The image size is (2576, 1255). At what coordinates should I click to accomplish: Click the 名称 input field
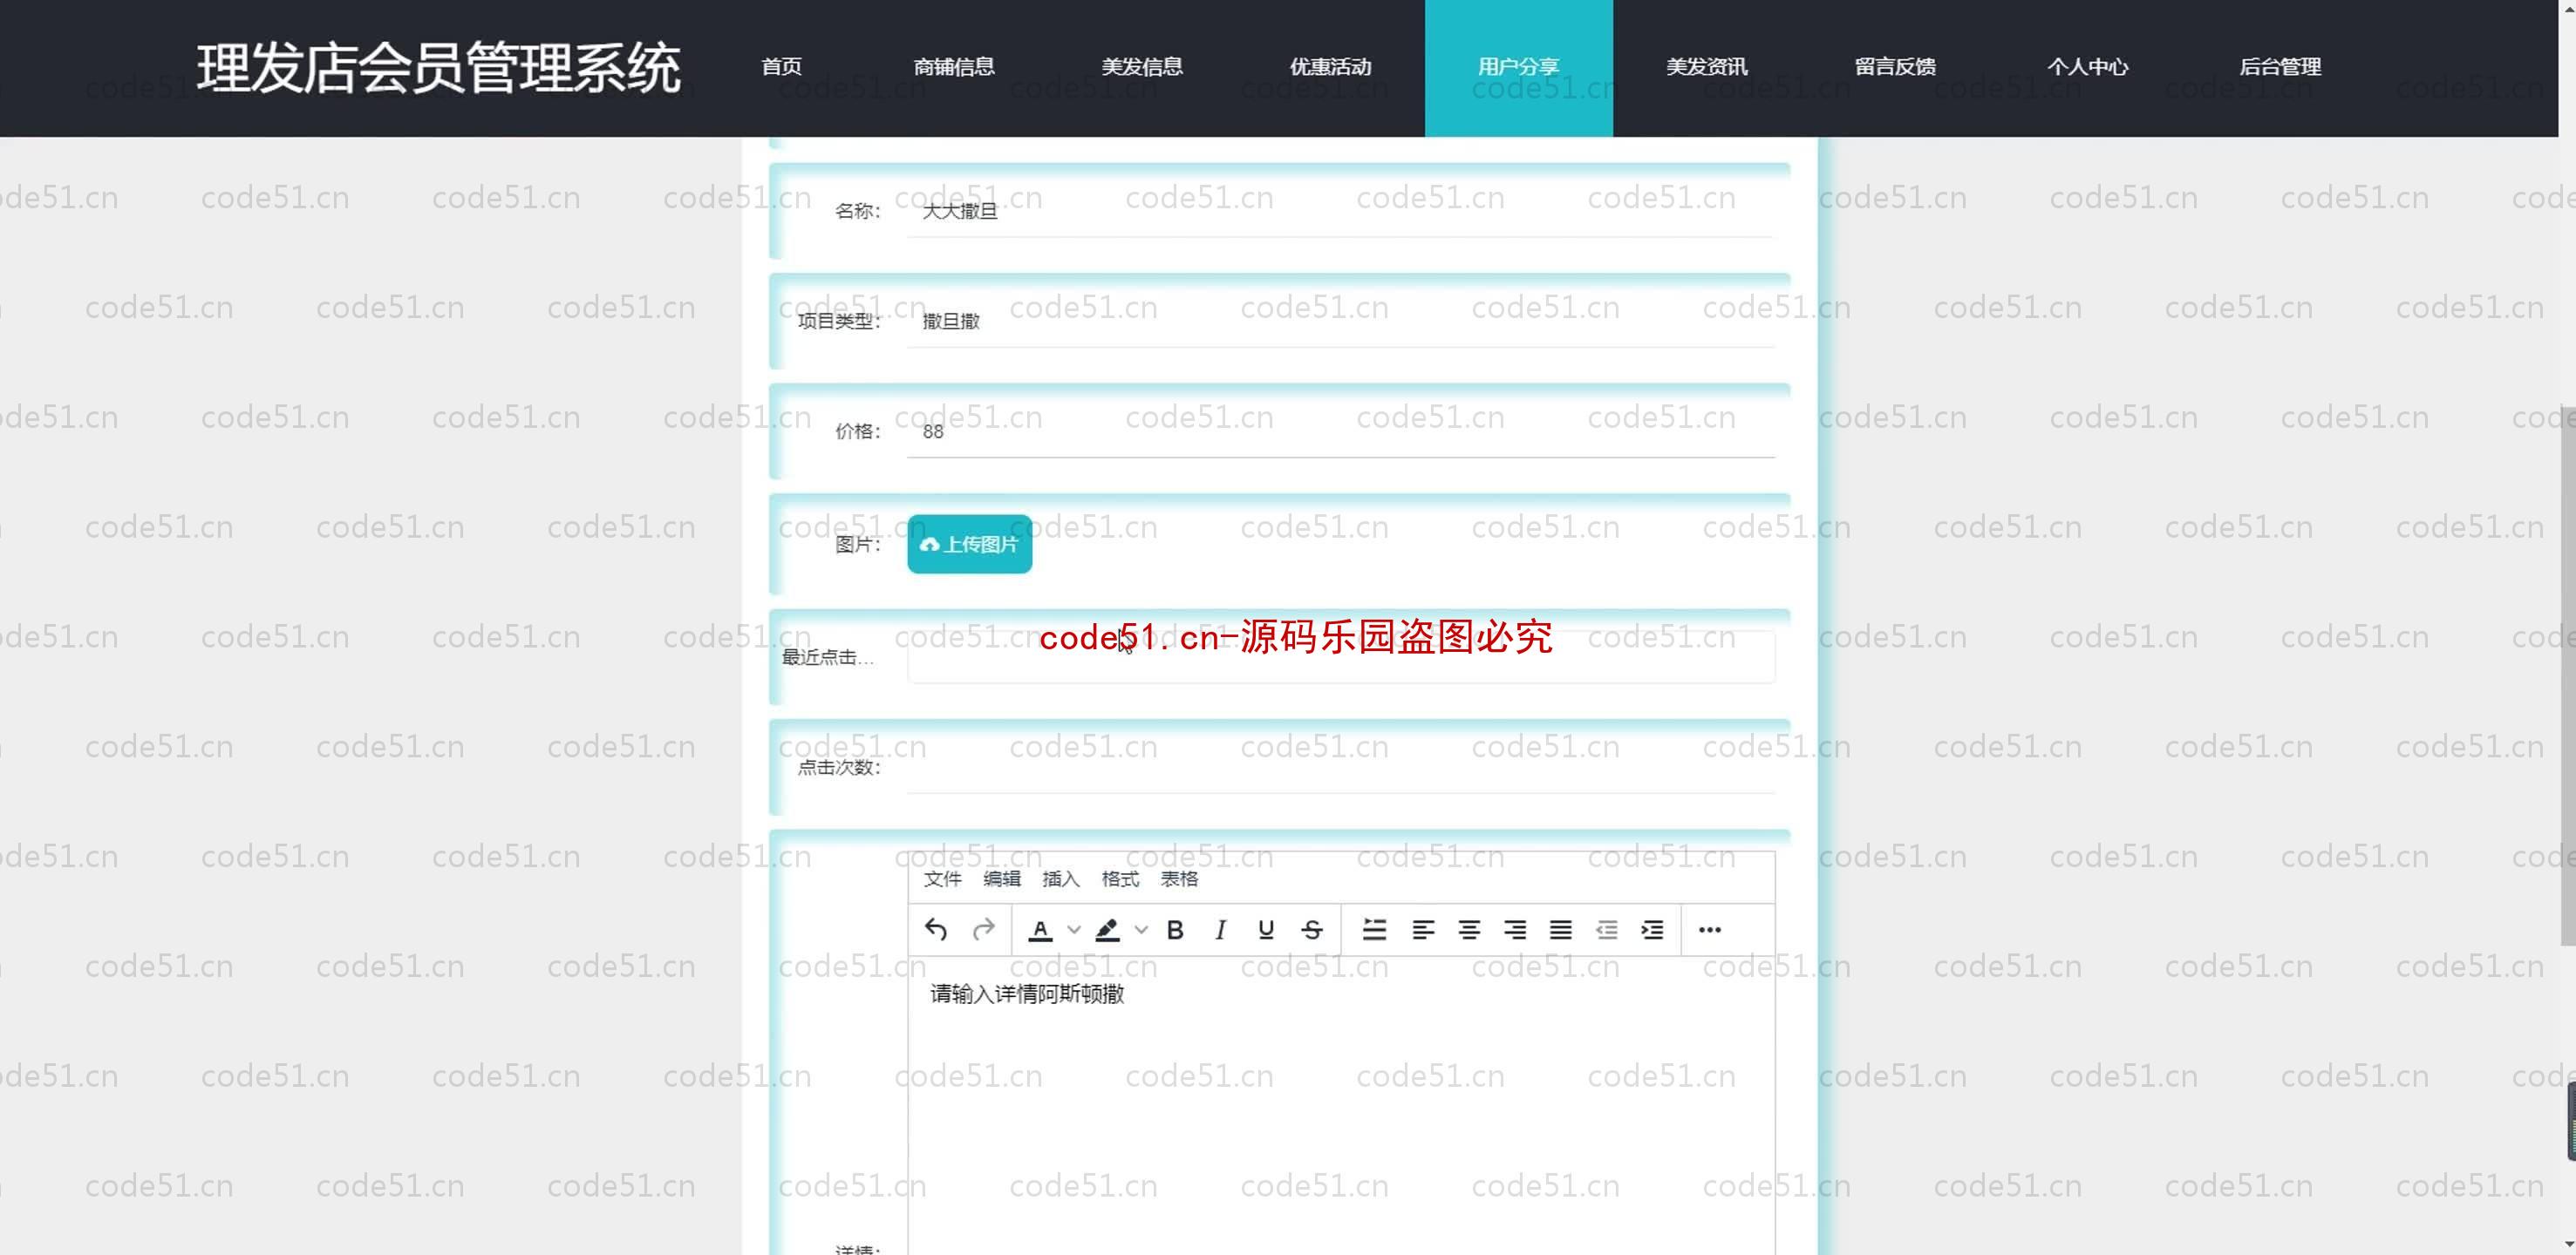(1341, 211)
